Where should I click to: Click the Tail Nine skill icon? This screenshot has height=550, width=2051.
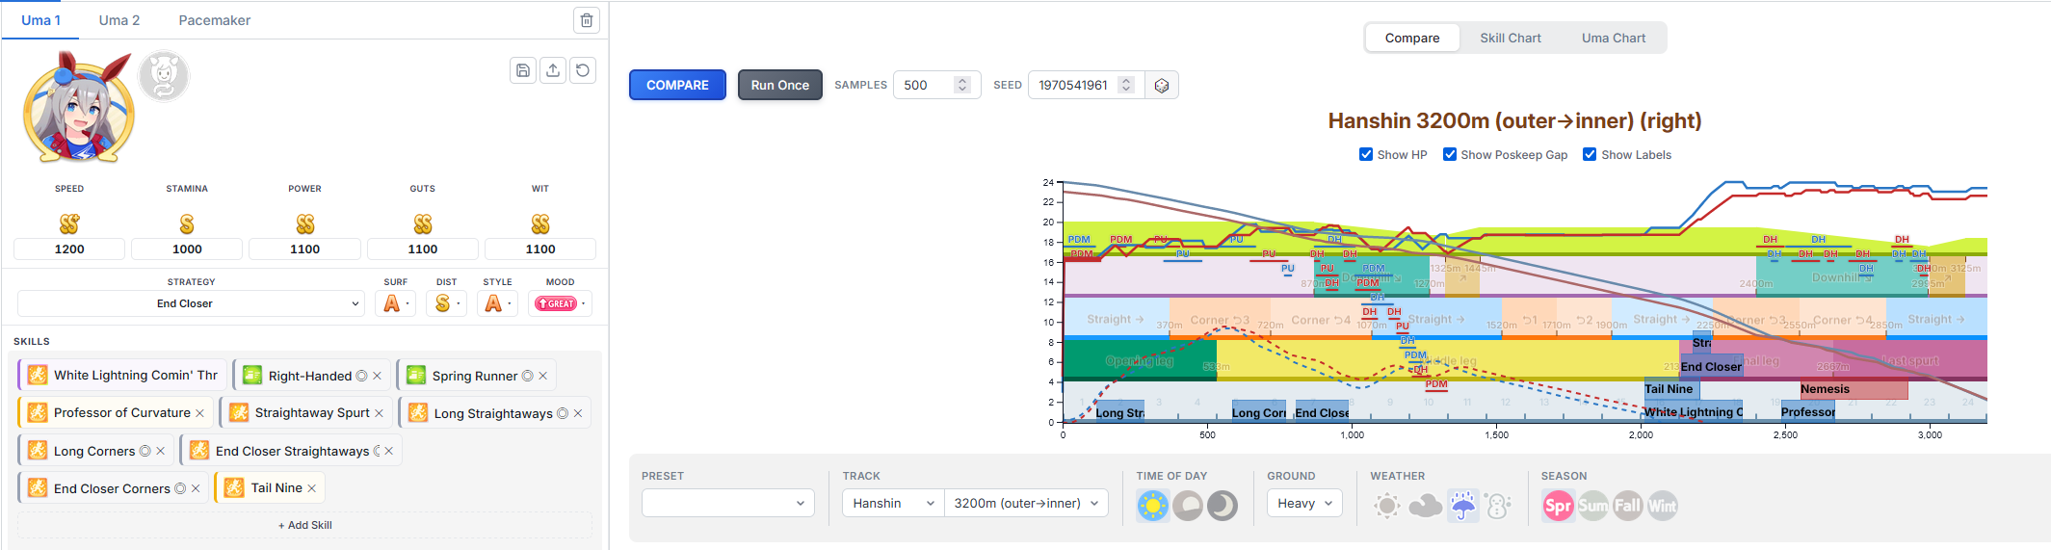tap(234, 487)
